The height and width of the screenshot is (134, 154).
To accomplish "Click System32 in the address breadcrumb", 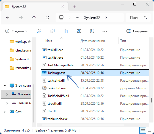I will [x=92, y=18].
